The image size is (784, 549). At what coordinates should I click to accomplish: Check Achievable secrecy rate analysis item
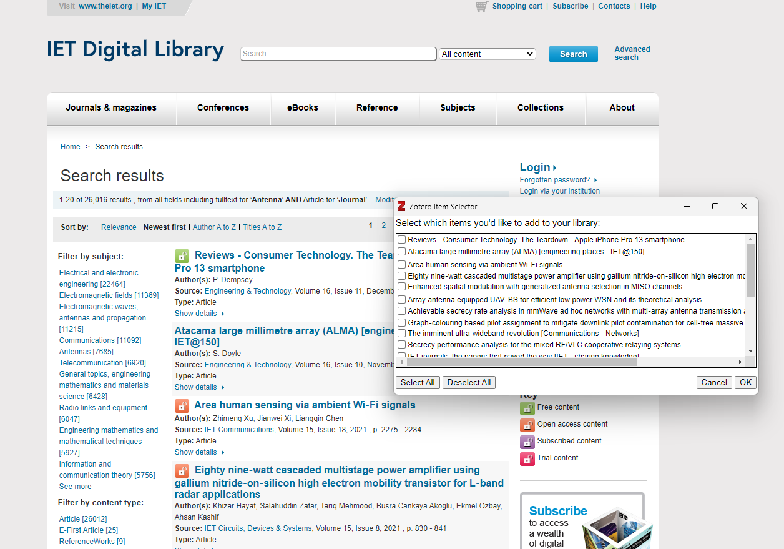point(402,311)
